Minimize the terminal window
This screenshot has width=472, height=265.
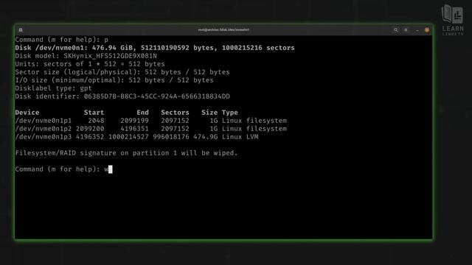[417, 30]
